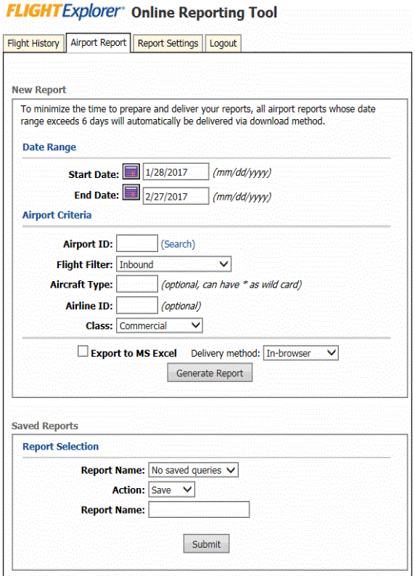Click the Date Range heading text

click(49, 147)
